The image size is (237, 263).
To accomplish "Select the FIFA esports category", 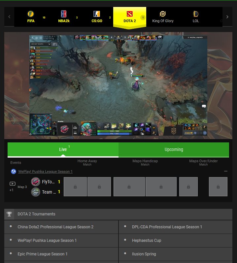I will [31, 17].
